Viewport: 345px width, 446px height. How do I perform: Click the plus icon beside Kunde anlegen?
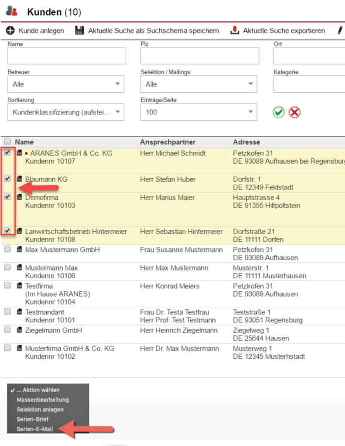tap(9, 30)
